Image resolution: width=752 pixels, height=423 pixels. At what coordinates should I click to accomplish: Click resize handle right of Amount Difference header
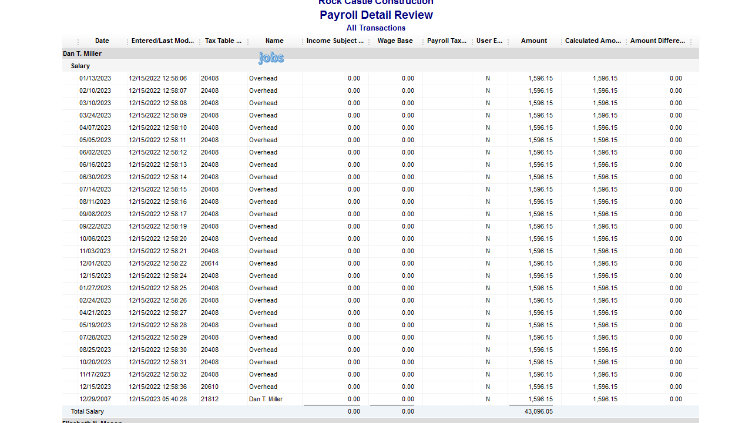(691, 42)
